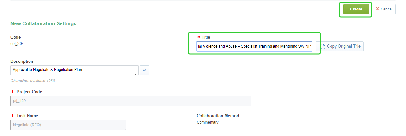Click the New Collaboration Settings heading
This screenshot has height=136, width=406.
click(43, 24)
